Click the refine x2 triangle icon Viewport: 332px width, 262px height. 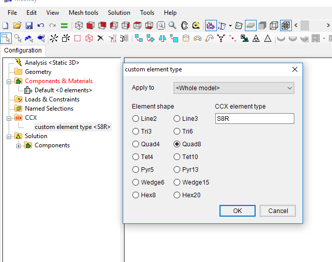tap(256, 39)
